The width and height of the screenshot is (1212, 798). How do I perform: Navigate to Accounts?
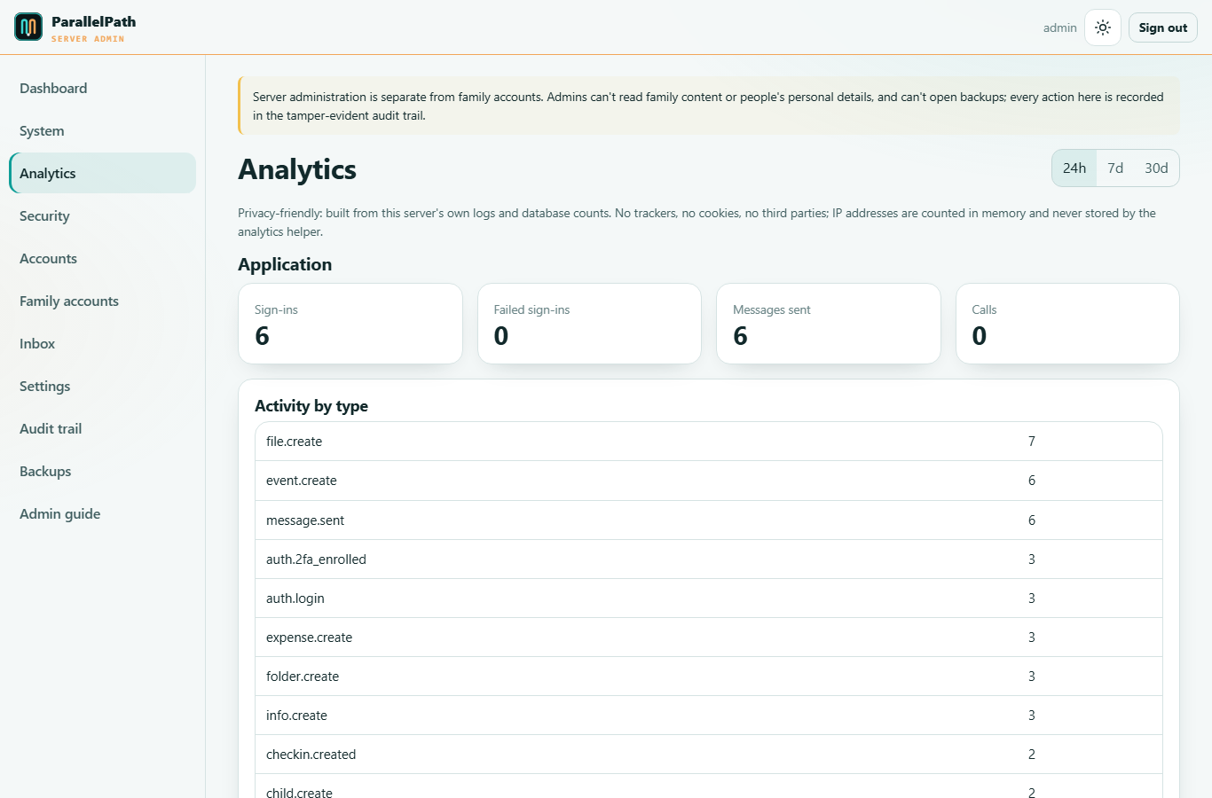point(102,259)
